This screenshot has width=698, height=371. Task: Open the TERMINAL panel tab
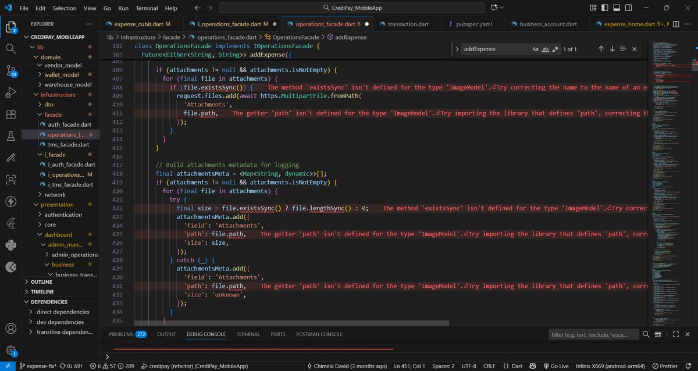[248, 334]
